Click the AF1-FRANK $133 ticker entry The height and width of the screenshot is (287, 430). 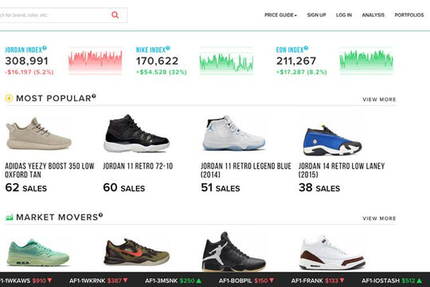tap(318, 281)
